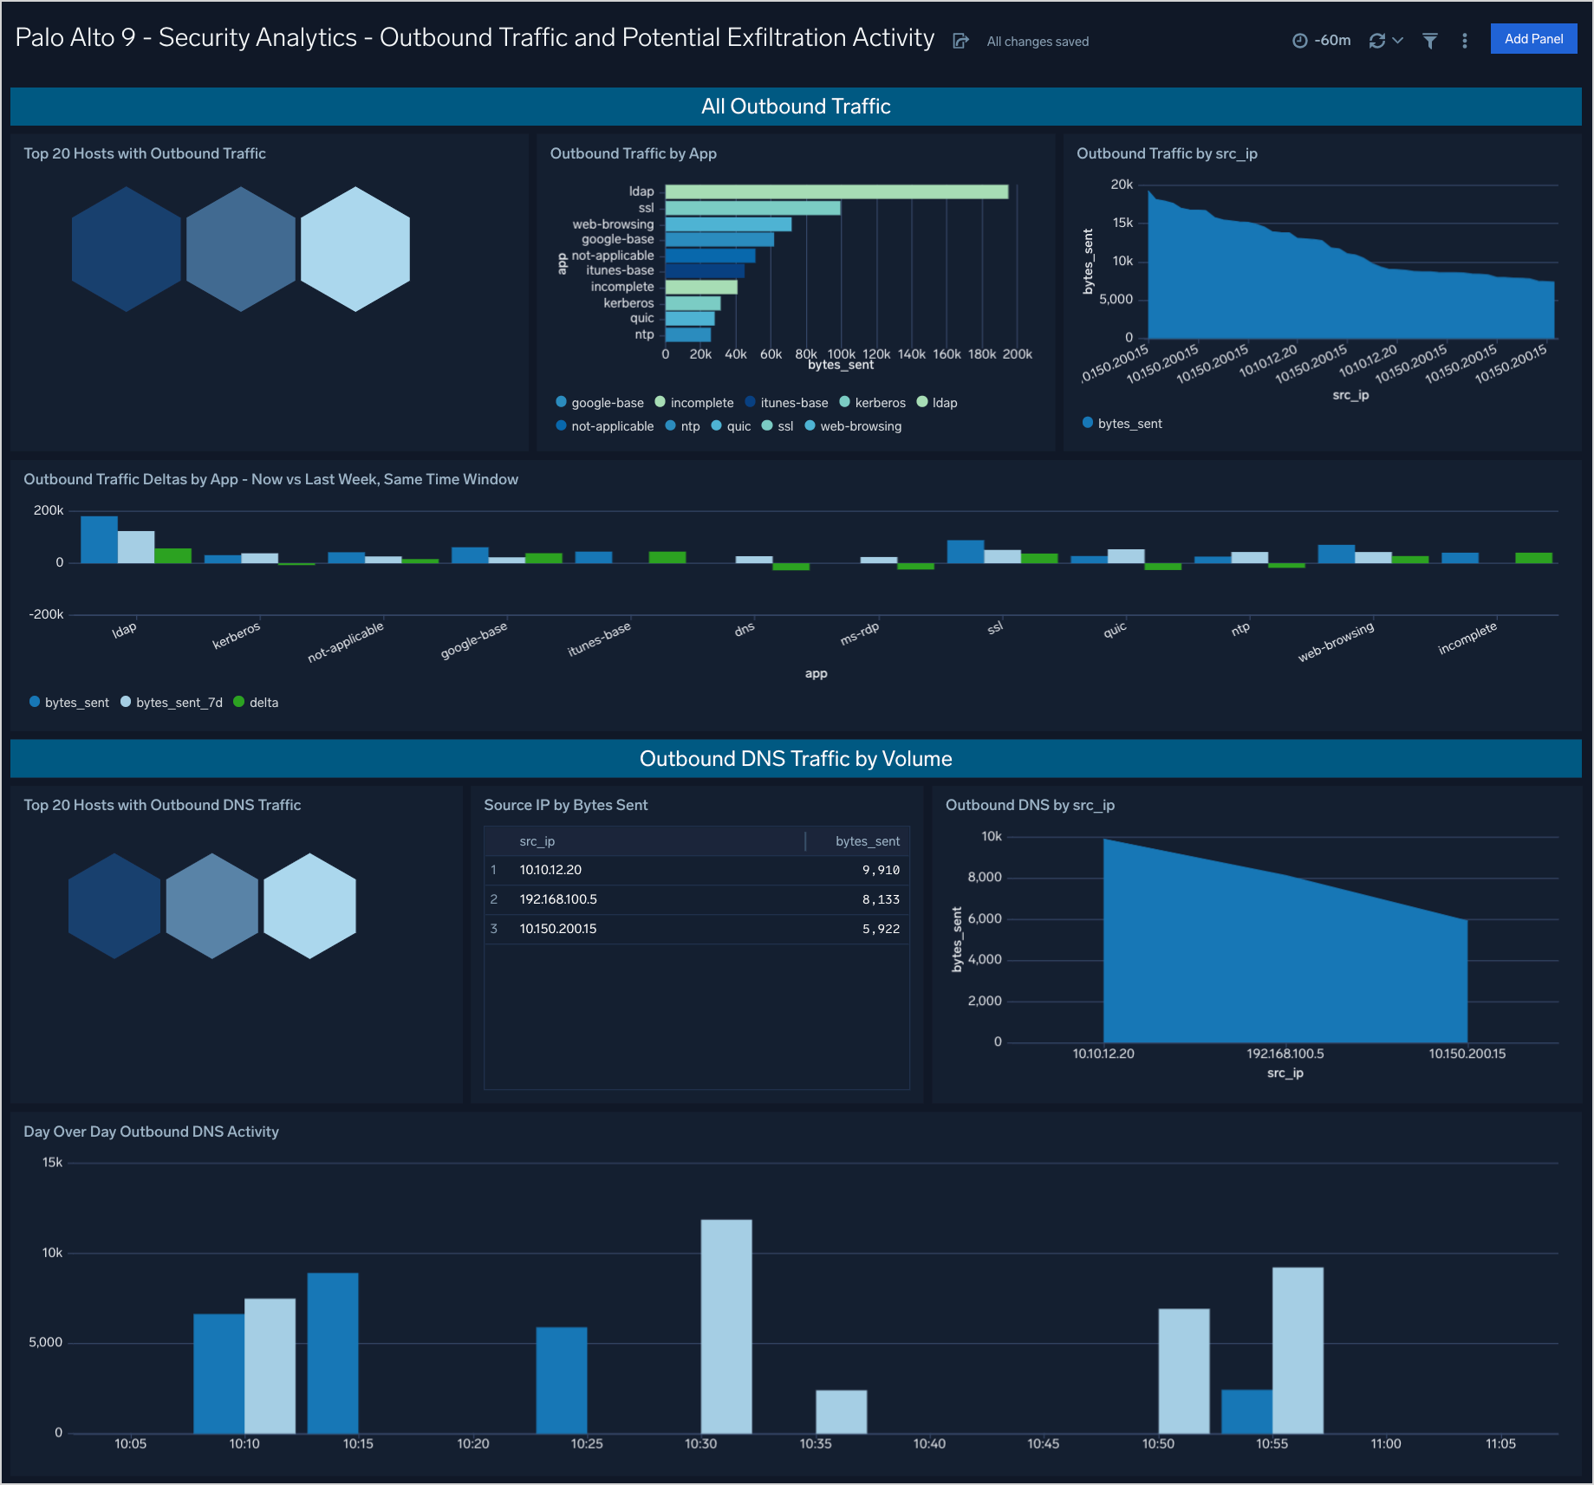
Task: Open the dashboard filter icon
Action: [x=1429, y=40]
